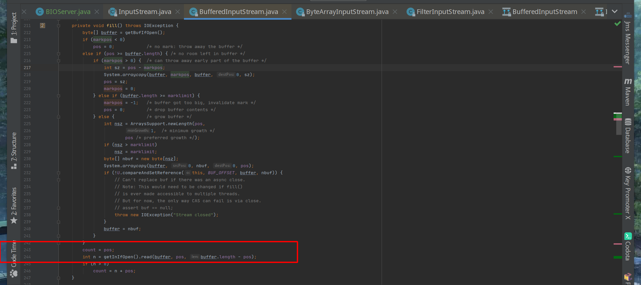Click the gutter marker on line 211
This screenshot has width=641, height=285.
[42, 25]
